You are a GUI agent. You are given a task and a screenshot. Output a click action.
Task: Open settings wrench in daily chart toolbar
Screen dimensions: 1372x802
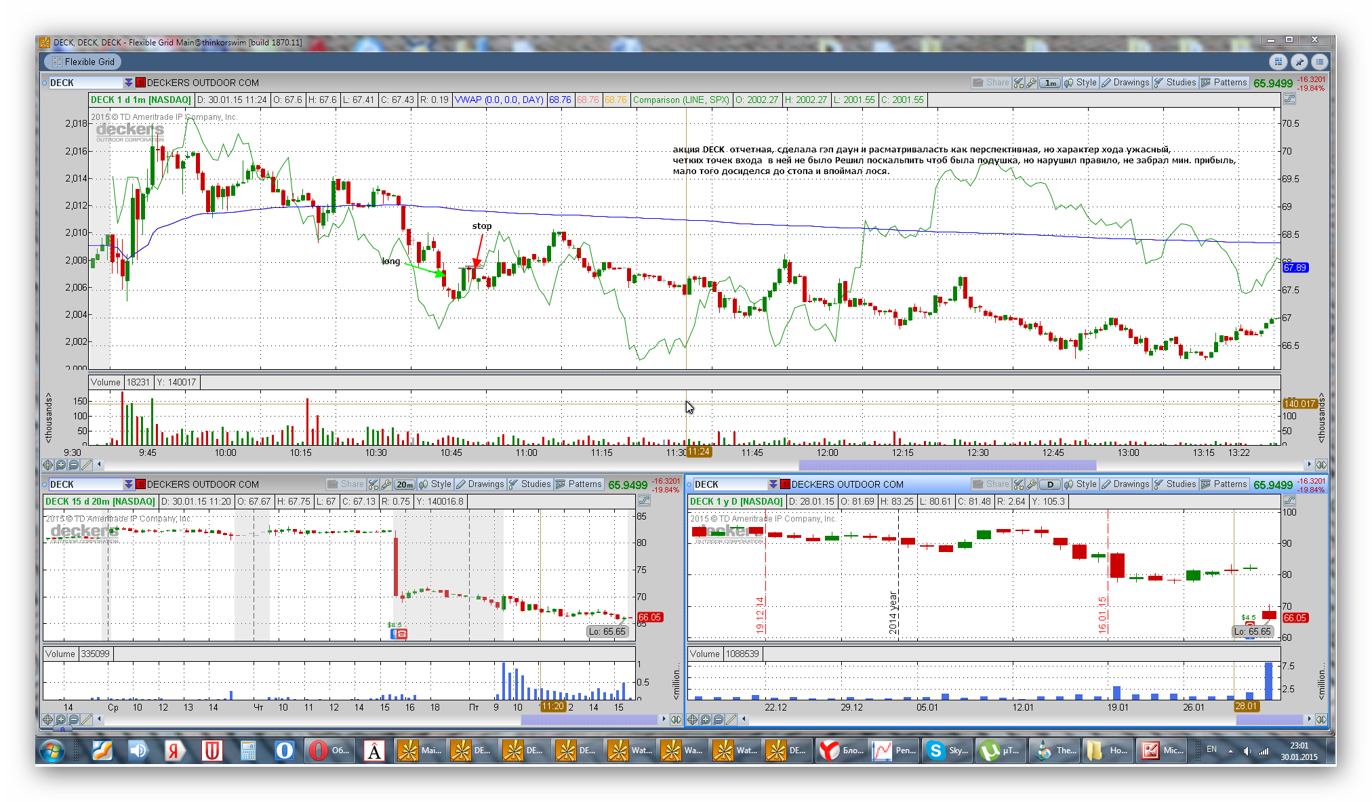pyautogui.click(x=1031, y=484)
